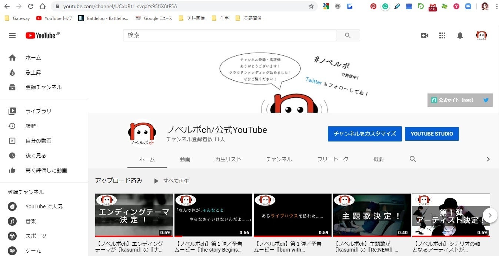Image resolution: width=499 pixels, height=256 pixels.
Task: Click the create video camera icon
Action: [425, 35]
